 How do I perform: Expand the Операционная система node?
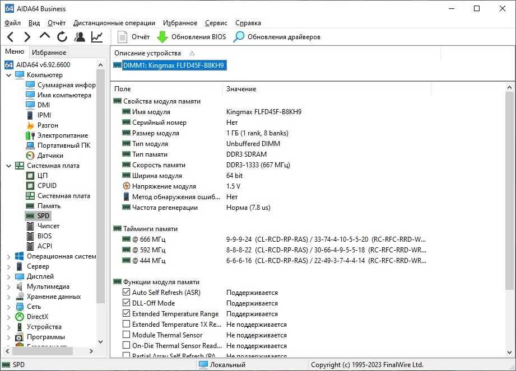pyautogui.click(x=9, y=257)
